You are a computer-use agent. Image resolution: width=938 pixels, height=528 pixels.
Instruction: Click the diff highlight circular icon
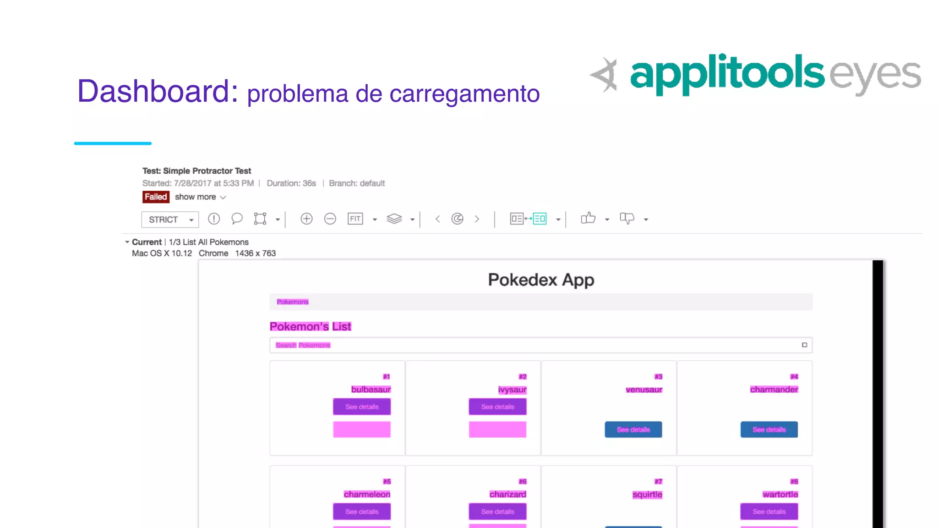tap(457, 219)
